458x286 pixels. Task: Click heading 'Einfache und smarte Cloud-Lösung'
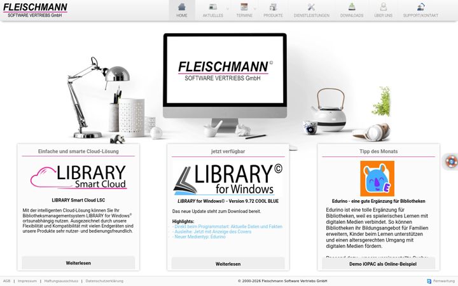pos(78,151)
